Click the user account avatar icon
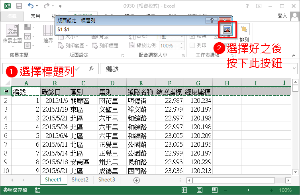This screenshot has width=300, height=195. pos(295,16)
